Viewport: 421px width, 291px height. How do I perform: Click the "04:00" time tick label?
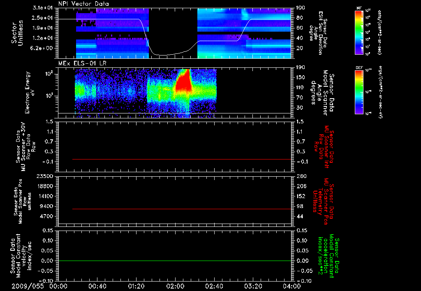tap(291, 286)
